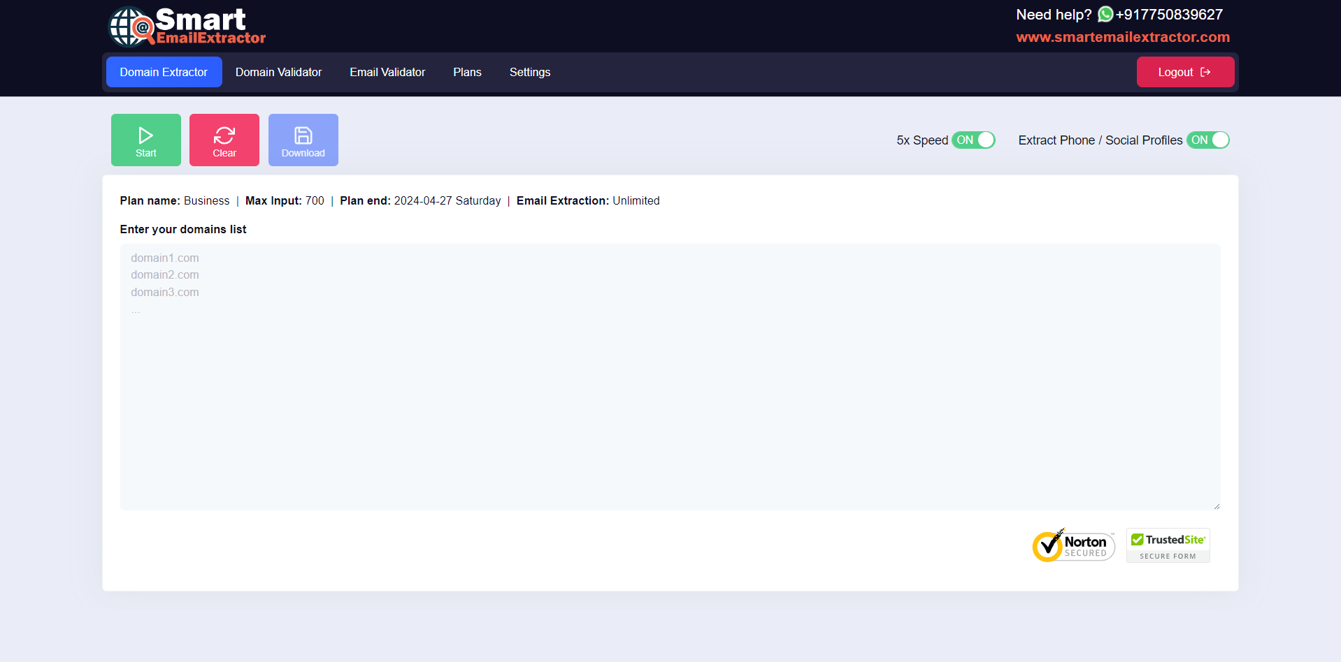1341x662 pixels.
Task: Open the Domain Validator tab
Action: 278,72
